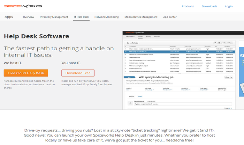This screenshot has width=244, height=145.
Task: Click the Free Cloud Help Desk button
Action: tap(26, 73)
